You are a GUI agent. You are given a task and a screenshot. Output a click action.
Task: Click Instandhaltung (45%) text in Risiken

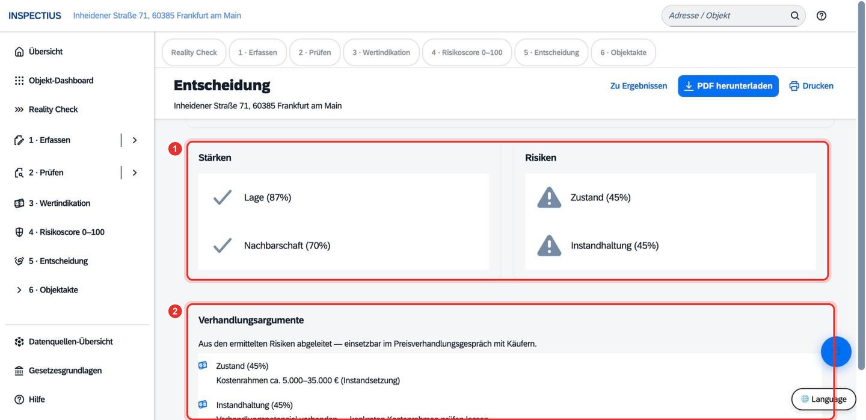click(x=615, y=246)
